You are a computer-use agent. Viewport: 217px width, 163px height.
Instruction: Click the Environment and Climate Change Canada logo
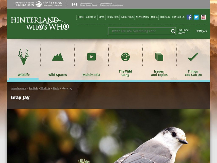[x=97, y=4]
